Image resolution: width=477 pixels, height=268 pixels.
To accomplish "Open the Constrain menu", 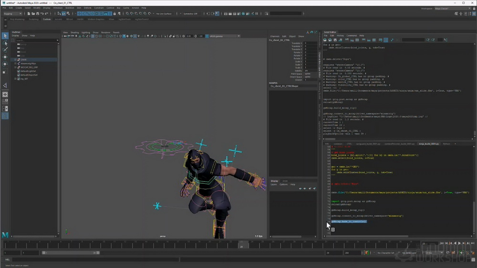I will [x=99, y=8].
